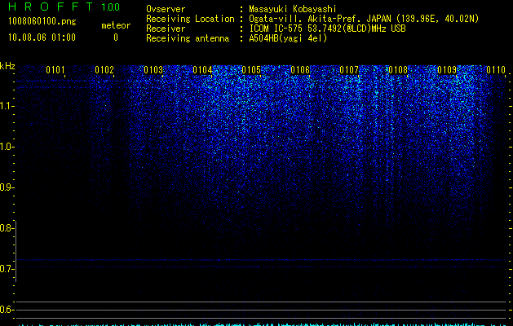Click the date stamp 10.08.06 01:00
Image resolution: width=513 pixels, height=326 pixels.
click(42, 37)
